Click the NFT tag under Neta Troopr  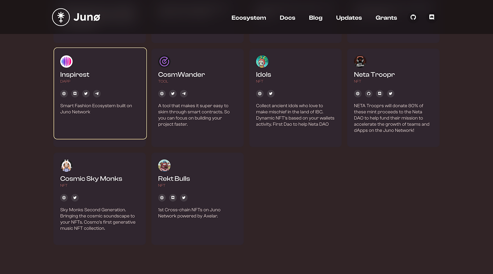pos(357,81)
